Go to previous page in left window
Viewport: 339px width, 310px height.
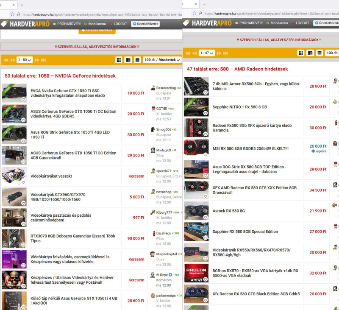13,60
